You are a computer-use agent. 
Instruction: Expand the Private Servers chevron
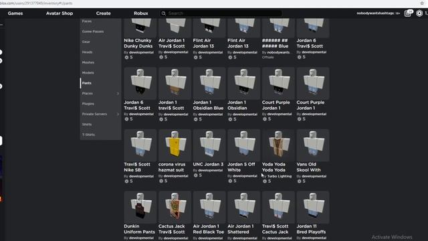[118, 114]
